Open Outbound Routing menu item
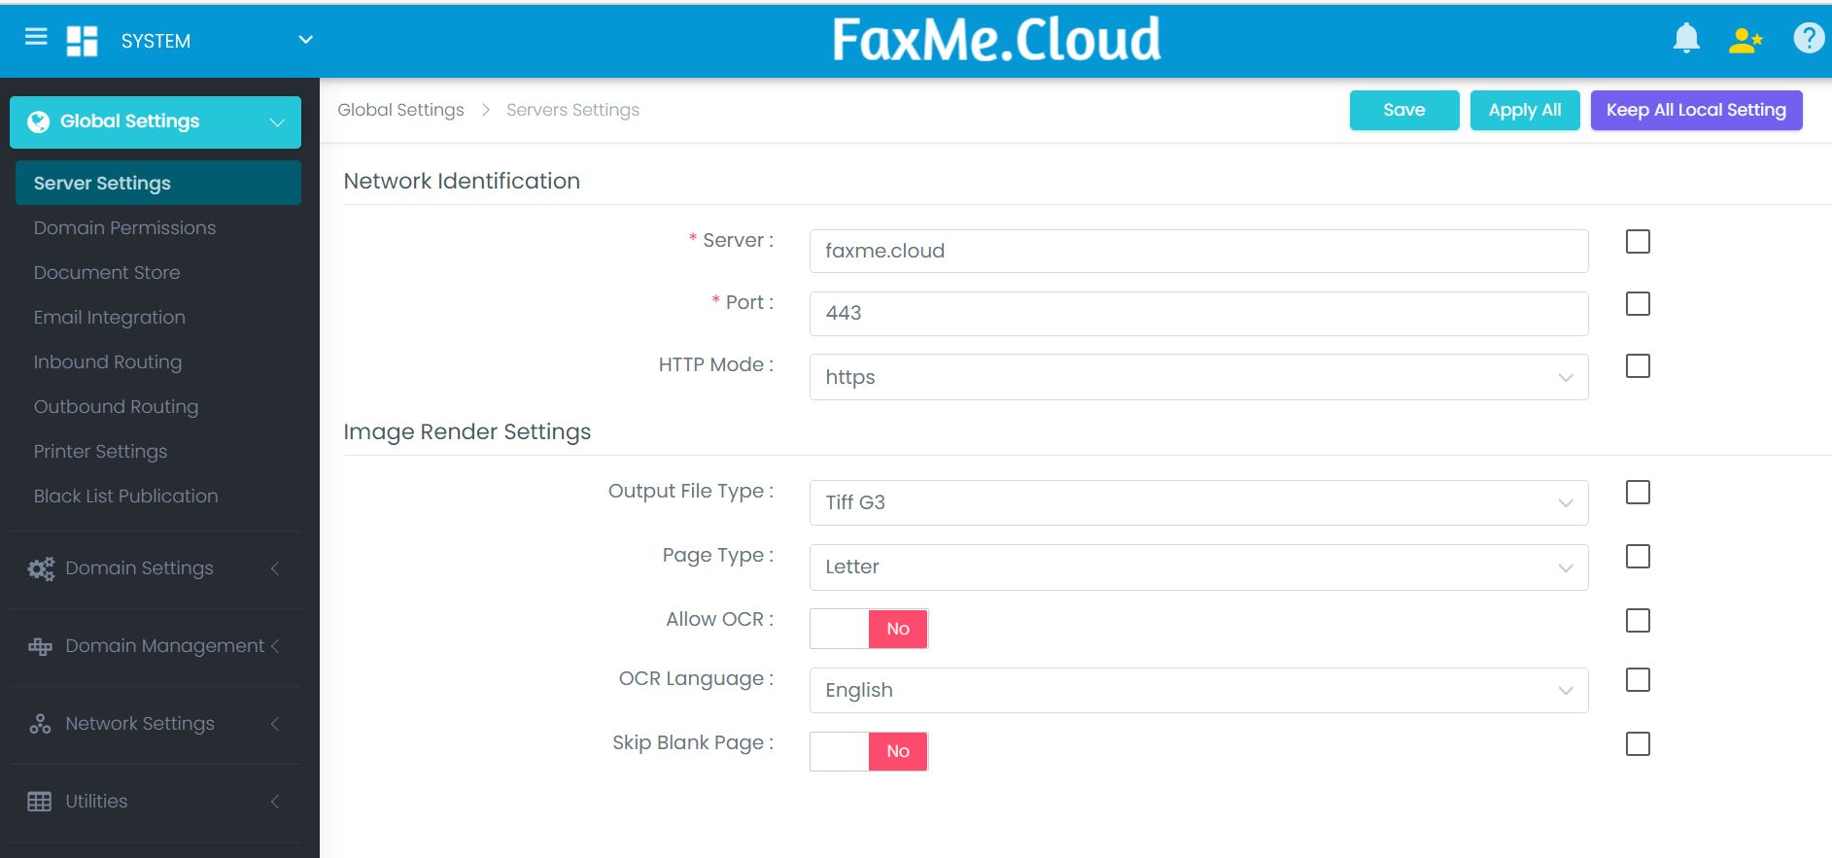This screenshot has width=1832, height=858. point(116,406)
